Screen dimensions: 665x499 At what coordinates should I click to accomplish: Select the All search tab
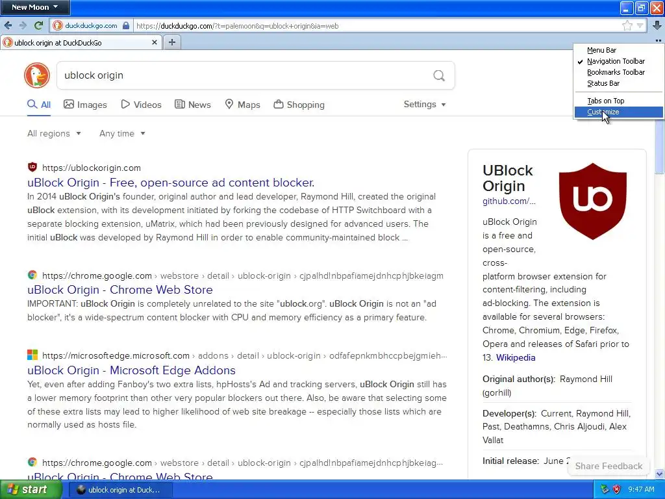(39, 105)
